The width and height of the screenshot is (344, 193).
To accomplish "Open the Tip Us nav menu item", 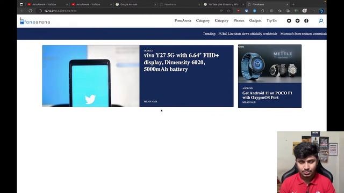I will pyautogui.click(x=271, y=20).
